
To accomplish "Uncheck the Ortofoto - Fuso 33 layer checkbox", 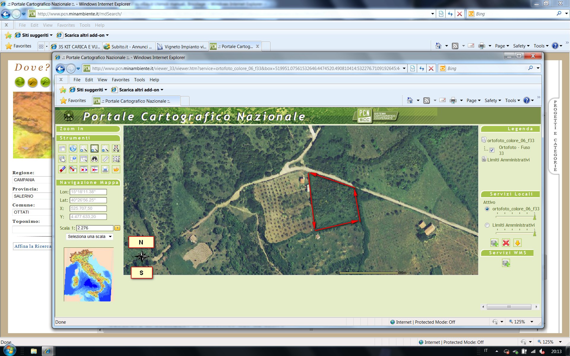I will tap(492, 150).
